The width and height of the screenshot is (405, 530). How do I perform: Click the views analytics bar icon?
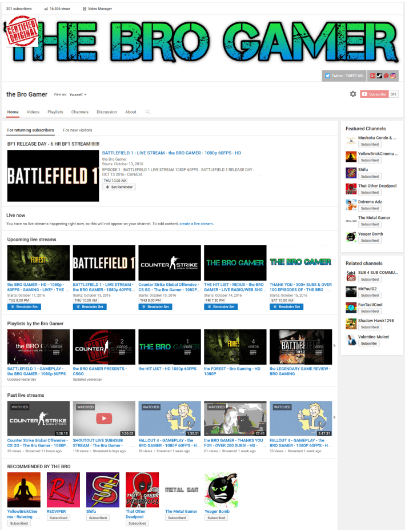tap(46, 9)
